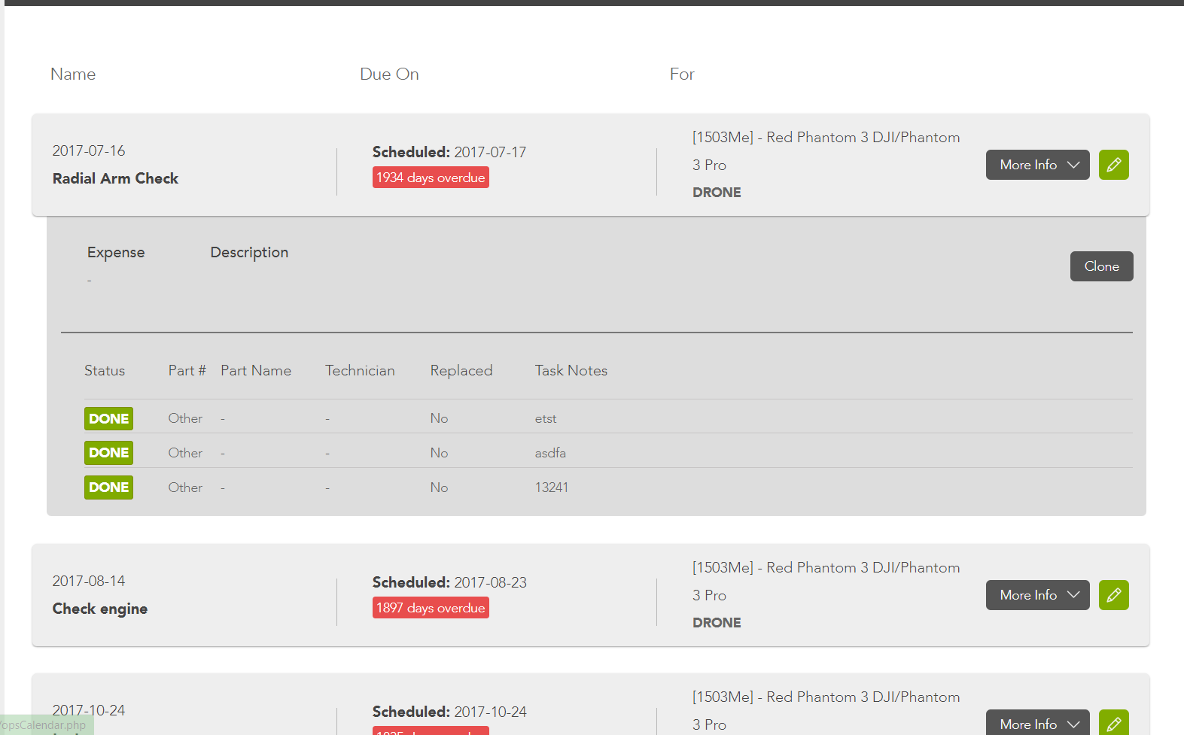The image size is (1184, 735).
Task: Click the DONE status for task note 13241
Action: [108, 487]
